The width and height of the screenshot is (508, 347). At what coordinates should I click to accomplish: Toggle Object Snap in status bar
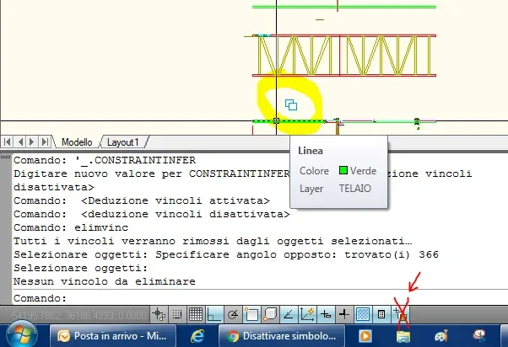click(x=251, y=314)
